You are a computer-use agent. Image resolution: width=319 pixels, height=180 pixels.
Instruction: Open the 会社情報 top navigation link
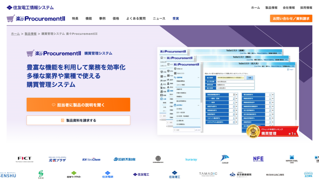tap(289, 8)
